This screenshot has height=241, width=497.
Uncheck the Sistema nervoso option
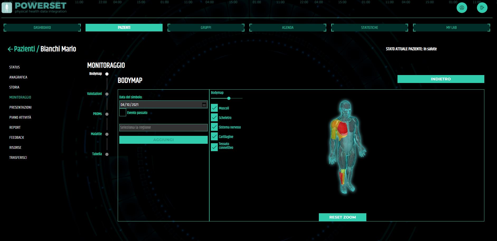pyautogui.click(x=214, y=127)
